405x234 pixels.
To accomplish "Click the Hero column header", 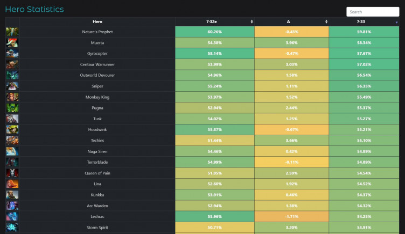I will 97,21.
